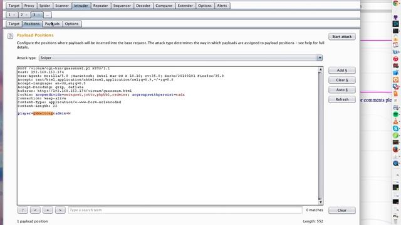Open Firefox from the dock

pyautogui.click(x=395, y=149)
